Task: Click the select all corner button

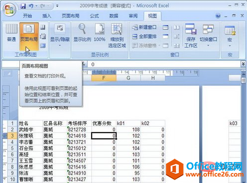Action: [7, 73]
